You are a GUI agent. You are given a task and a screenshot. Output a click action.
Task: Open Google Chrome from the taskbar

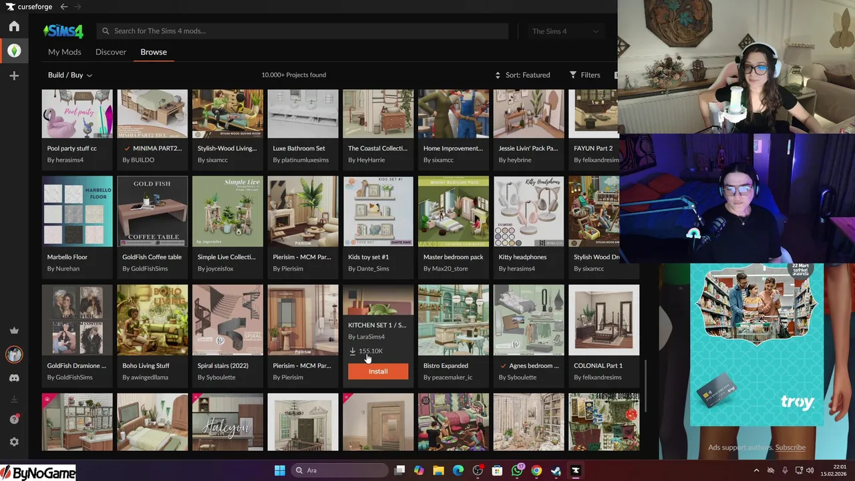[x=536, y=470]
